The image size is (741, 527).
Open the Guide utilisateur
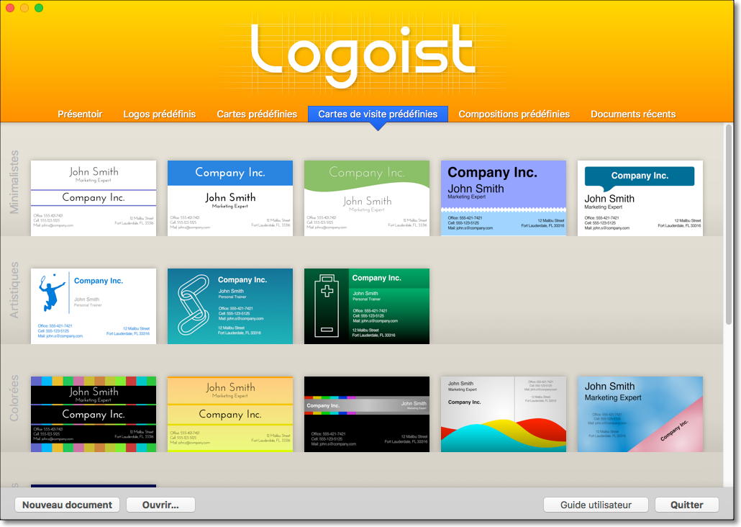[x=596, y=505]
